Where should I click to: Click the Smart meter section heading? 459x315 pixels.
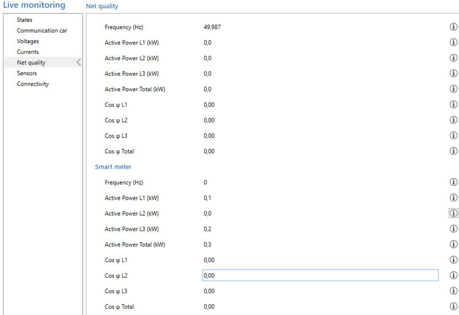tap(113, 166)
